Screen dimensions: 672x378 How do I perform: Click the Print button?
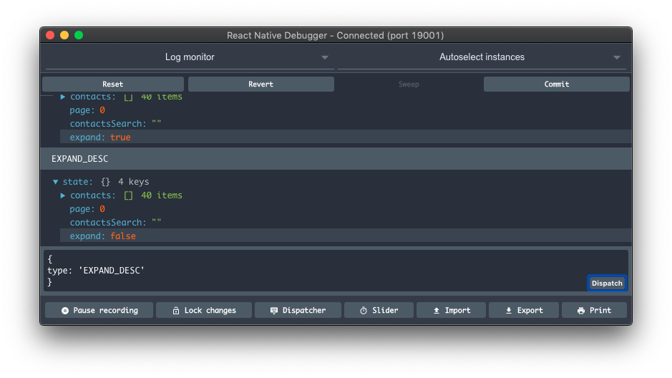(x=594, y=310)
